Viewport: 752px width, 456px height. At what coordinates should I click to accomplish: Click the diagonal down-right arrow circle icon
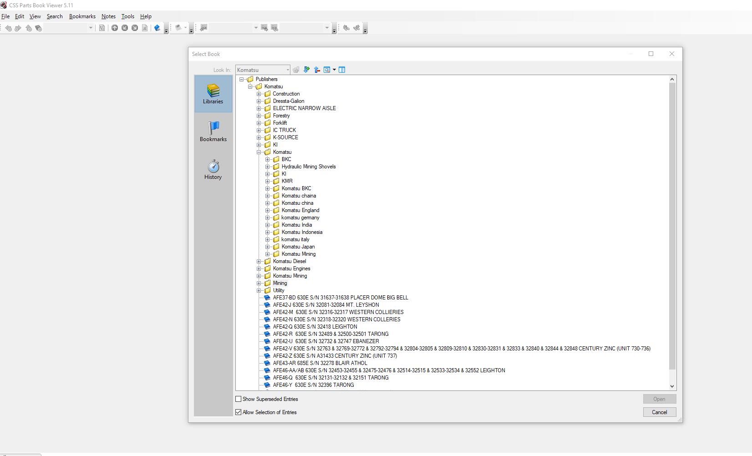point(135,28)
